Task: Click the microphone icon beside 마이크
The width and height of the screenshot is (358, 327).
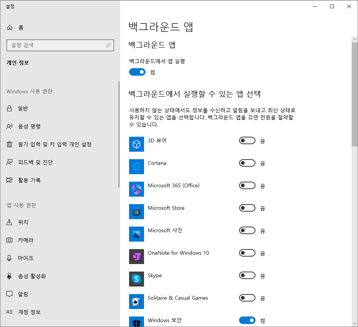Action: 9,258
